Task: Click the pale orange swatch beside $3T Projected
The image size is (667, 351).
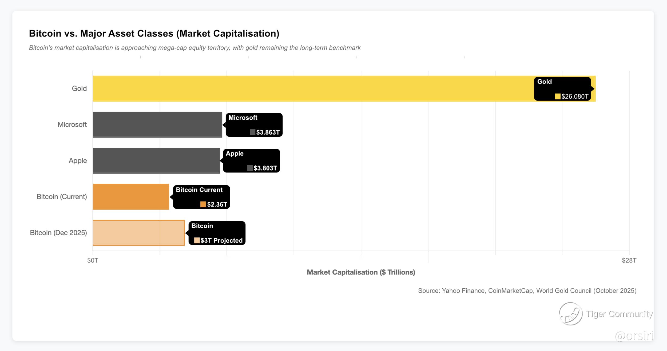Action: (x=197, y=240)
